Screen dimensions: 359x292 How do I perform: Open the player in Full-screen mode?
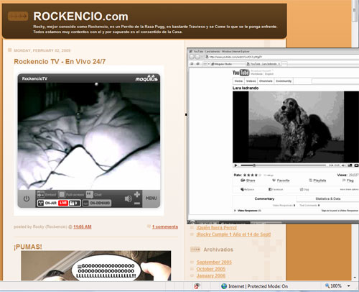click(x=62, y=194)
